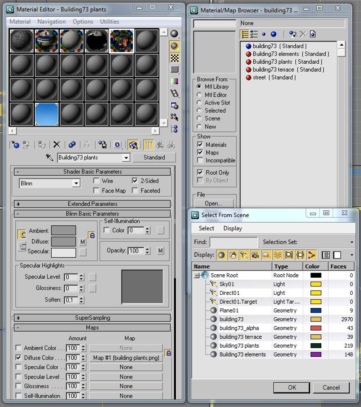This screenshot has height=407, width=361.
Task: Click the Go to Parent icon
Action: tap(160, 145)
